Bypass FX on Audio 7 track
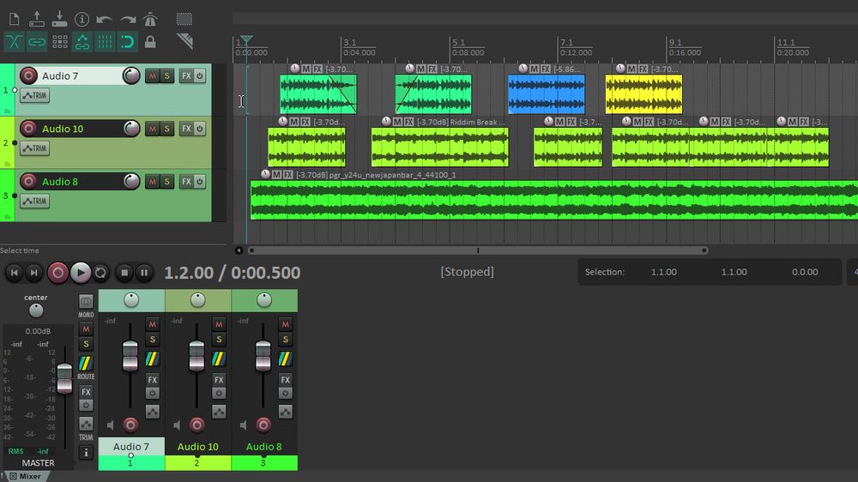The height and width of the screenshot is (482, 858). click(200, 76)
